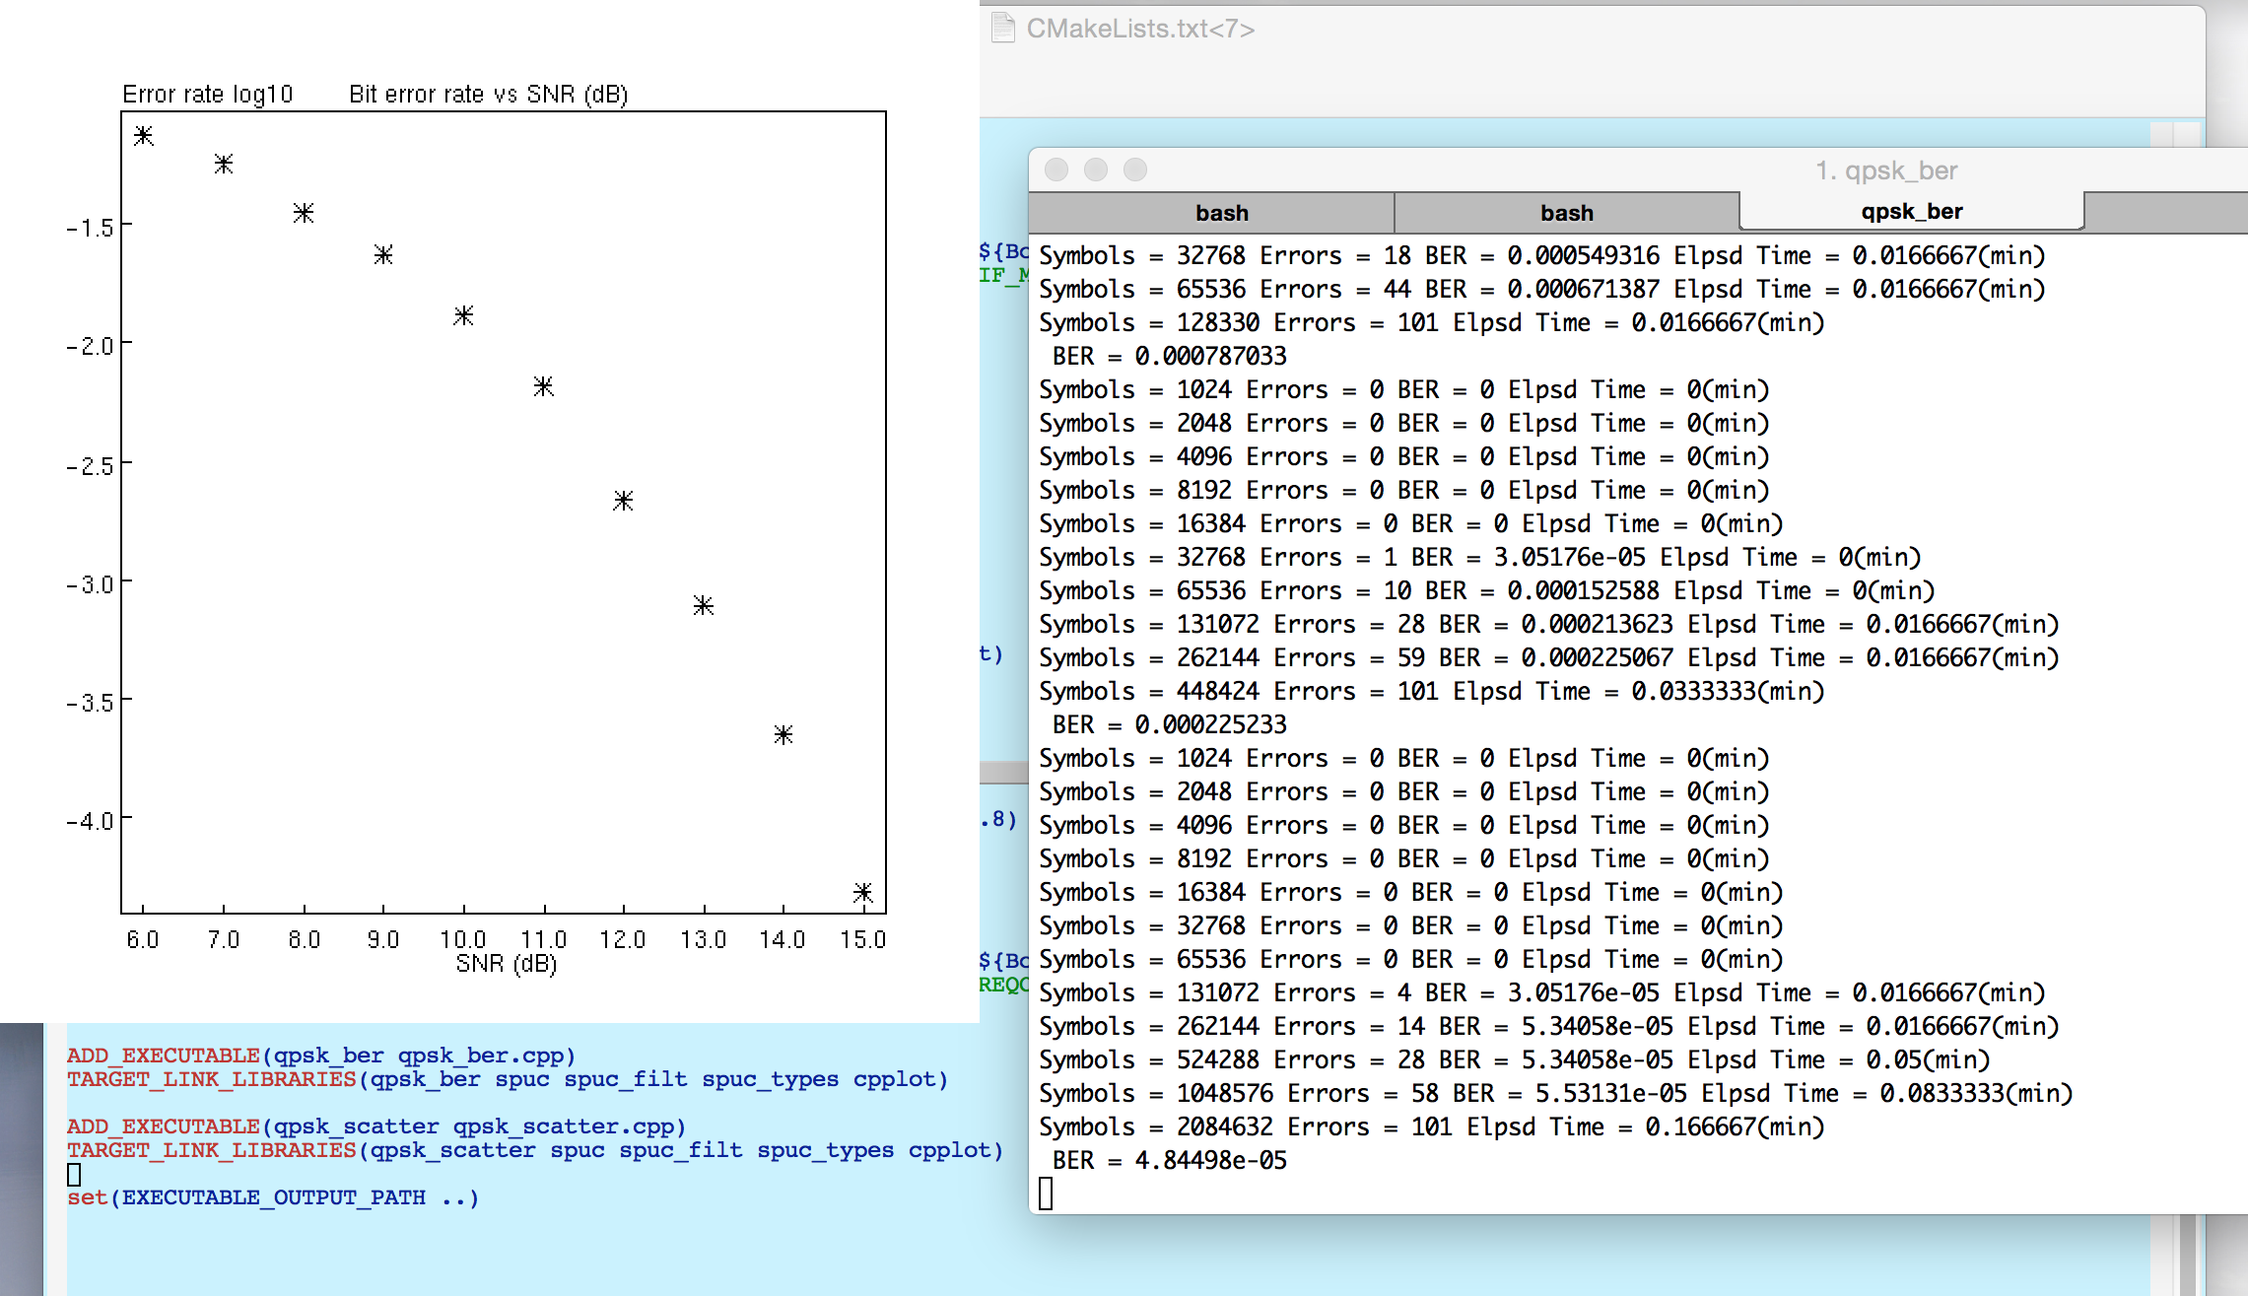The width and height of the screenshot is (2248, 1296).
Task: Minimize the qpsk_ber terminal window
Action: point(1096,170)
